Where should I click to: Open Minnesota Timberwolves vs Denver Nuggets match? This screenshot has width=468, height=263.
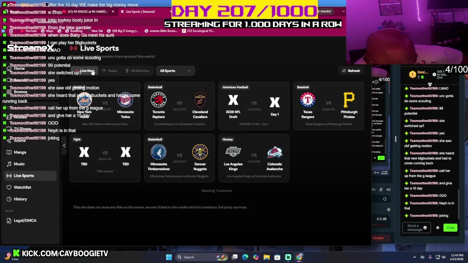click(x=179, y=158)
